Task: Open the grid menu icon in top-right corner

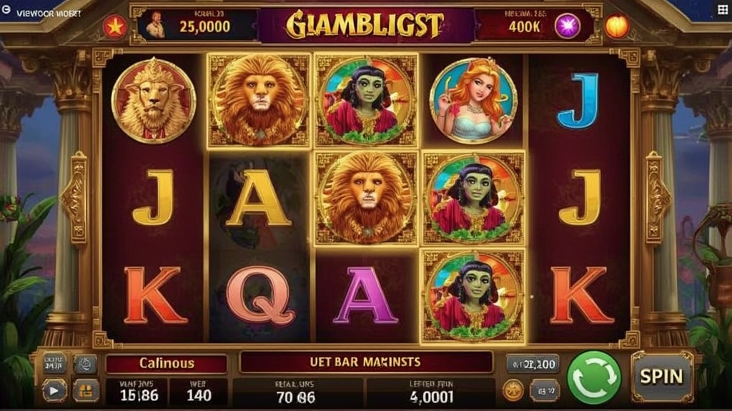Action: click(723, 10)
